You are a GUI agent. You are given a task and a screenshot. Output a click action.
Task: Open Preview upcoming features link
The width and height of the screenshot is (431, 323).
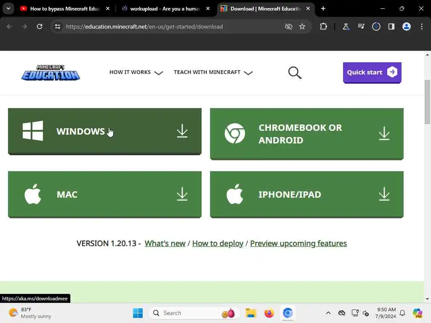[x=298, y=244]
